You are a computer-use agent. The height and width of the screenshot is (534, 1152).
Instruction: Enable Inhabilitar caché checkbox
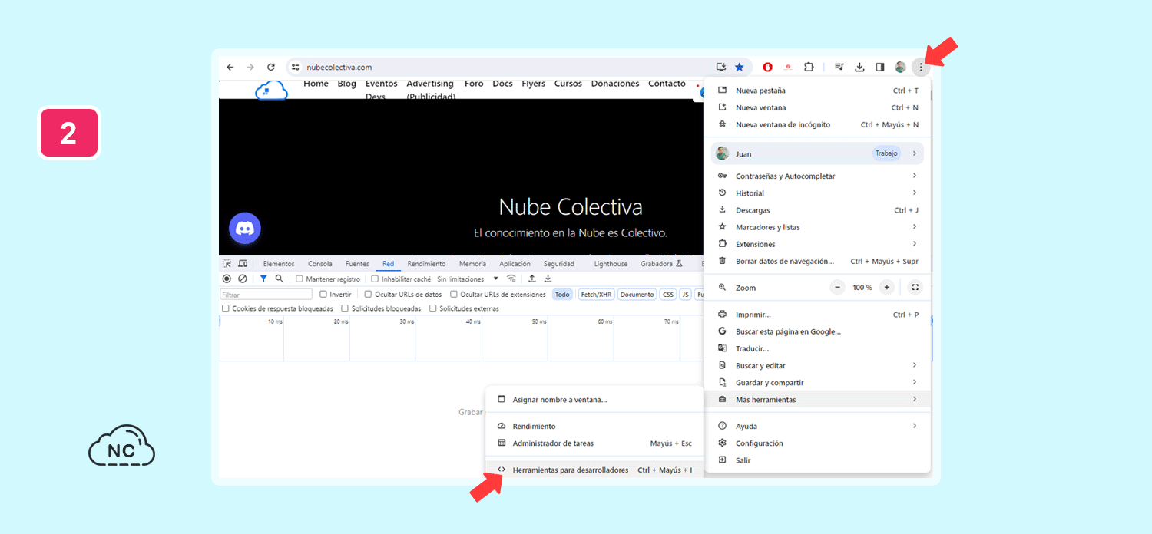[x=375, y=279]
